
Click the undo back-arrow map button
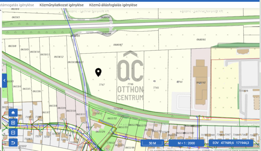click(x=13, y=143)
